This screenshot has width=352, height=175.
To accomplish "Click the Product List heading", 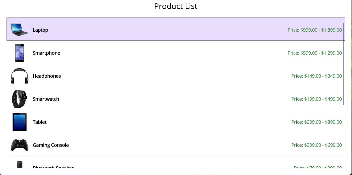I will 176,6.
